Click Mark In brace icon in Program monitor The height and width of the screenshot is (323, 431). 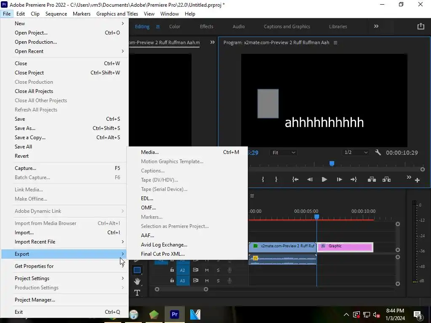263,179
